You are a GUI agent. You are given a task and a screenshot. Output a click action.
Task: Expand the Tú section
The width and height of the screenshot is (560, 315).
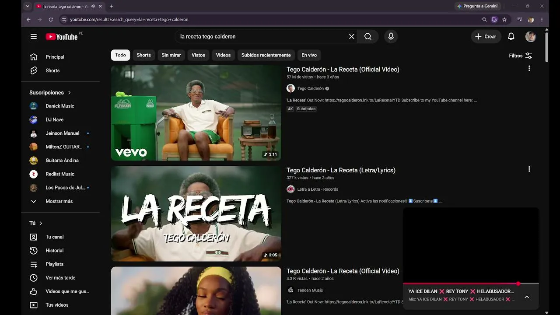[36, 223]
